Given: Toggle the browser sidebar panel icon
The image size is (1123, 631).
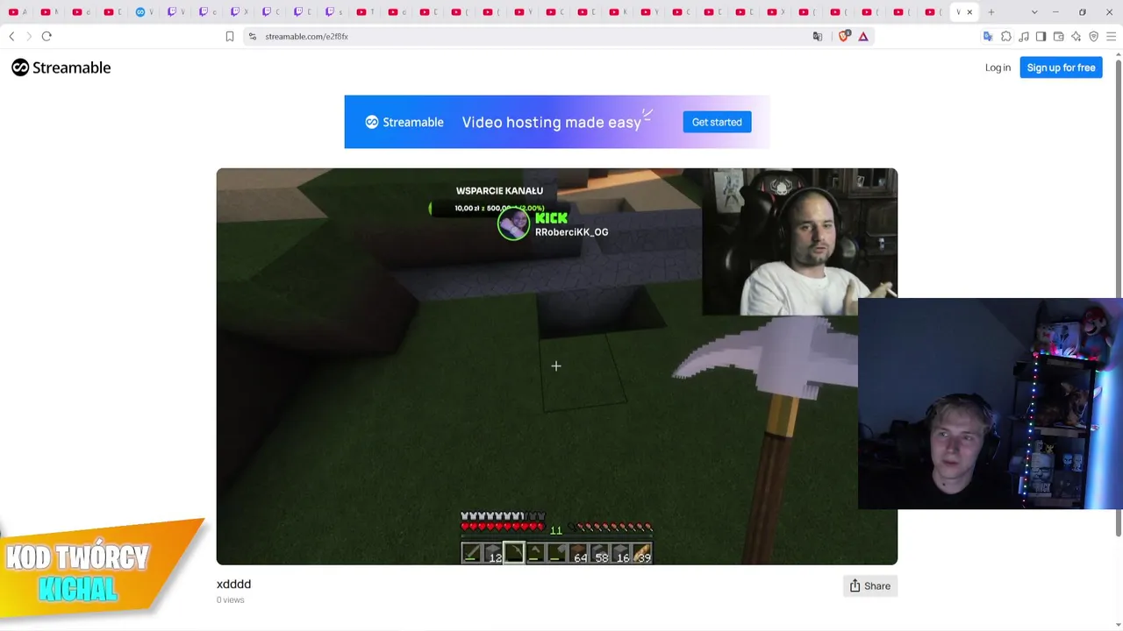Looking at the screenshot, I should click(x=1041, y=36).
